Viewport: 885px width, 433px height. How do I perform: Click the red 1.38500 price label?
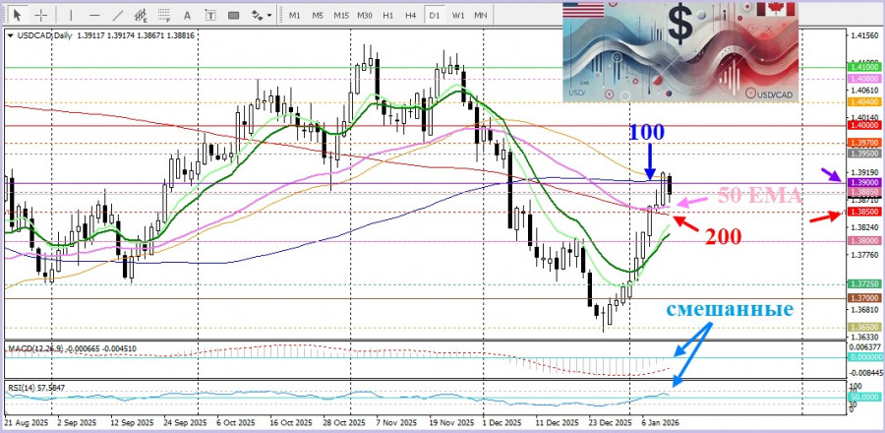point(864,213)
